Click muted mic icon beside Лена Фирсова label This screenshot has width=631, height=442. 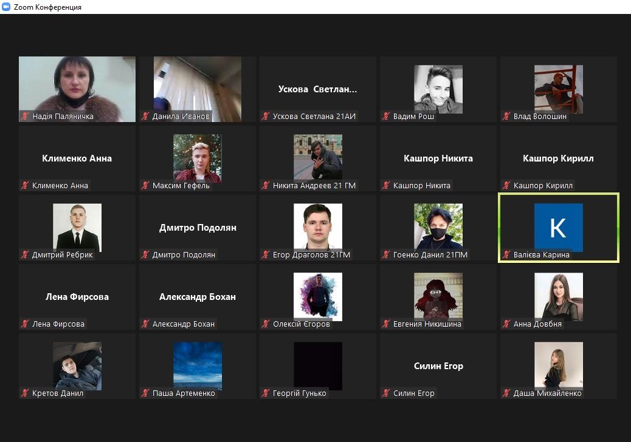click(25, 324)
